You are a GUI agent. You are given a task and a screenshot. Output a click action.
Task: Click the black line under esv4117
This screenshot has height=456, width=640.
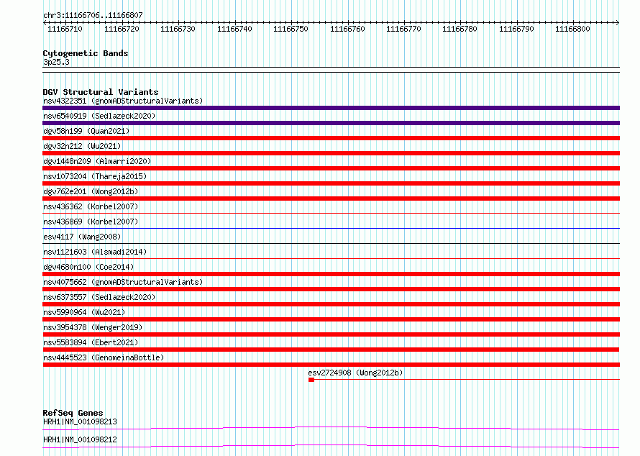tap(331, 243)
